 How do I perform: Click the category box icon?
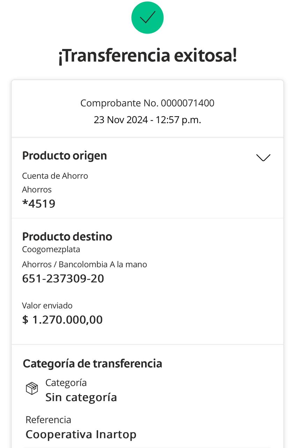(x=32, y=388)
